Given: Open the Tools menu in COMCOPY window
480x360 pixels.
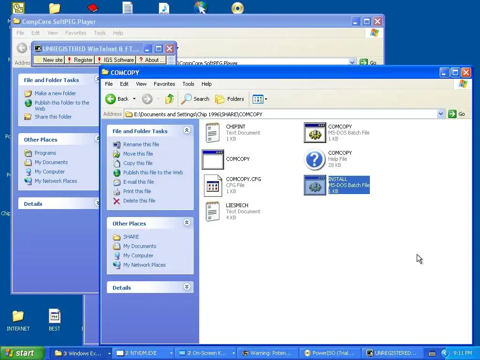Looking at the screenshot, I should click(188, 84).
